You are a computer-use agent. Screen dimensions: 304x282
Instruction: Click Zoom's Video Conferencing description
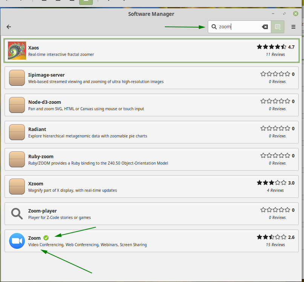tap(88, 245)
